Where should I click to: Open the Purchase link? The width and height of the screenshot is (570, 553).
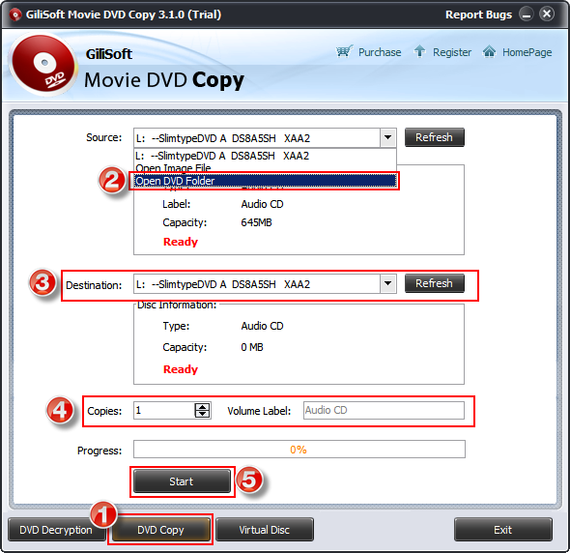pyautogui.click(x=380, y=52)
